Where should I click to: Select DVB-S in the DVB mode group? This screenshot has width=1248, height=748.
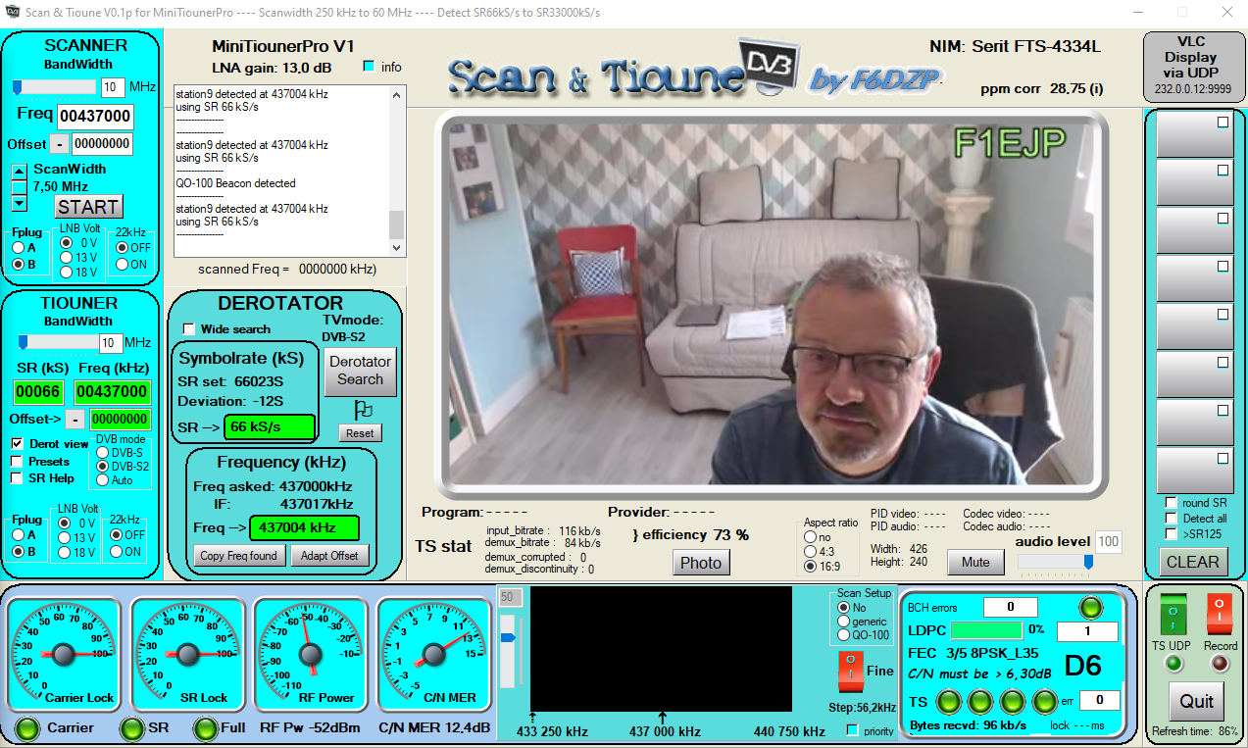(x=103, y=453)
